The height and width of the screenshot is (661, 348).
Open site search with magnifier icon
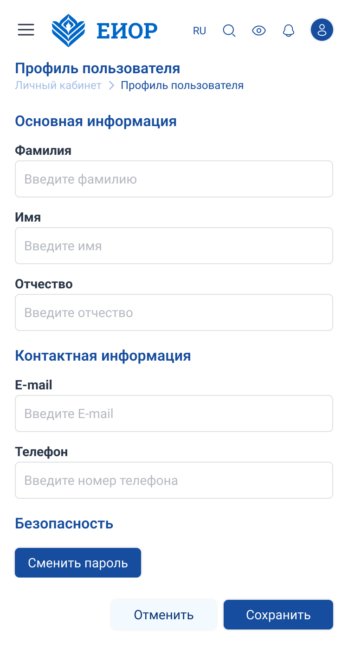[x=229, y=31]
